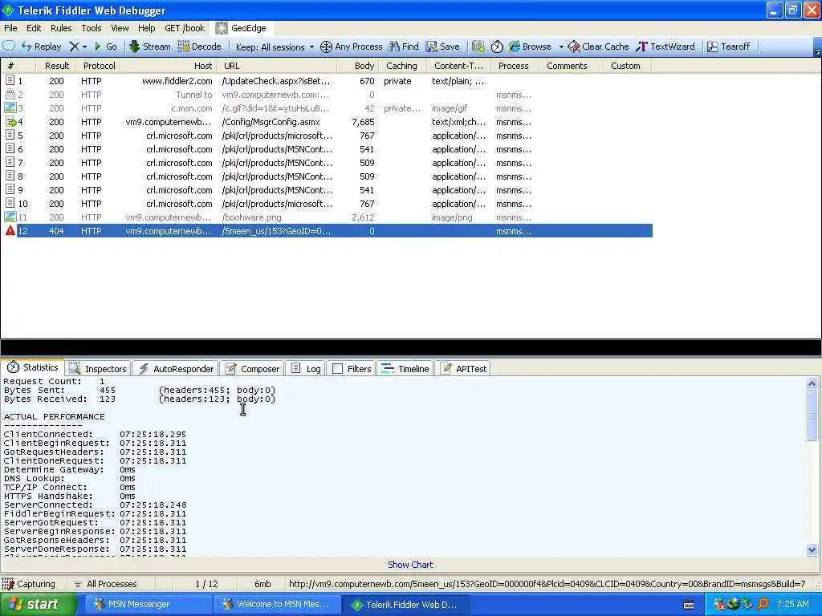
Task: Click the on-screen keyboard tray icon
Action: [x=689, y=605]
